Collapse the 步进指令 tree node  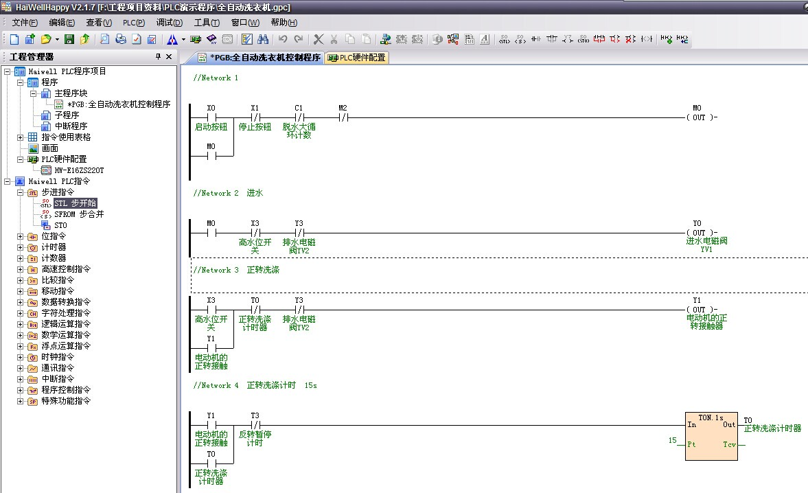(21, 192)
